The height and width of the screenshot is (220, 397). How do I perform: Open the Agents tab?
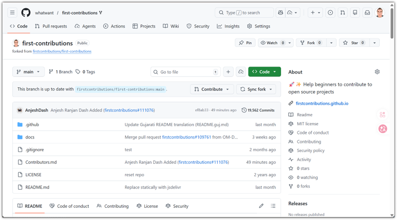click(85, 26)
